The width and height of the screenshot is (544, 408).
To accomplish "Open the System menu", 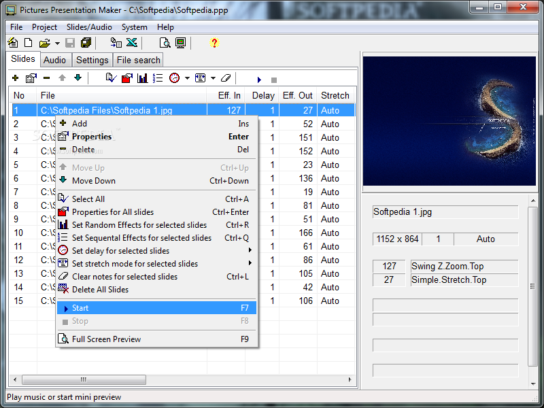I will (x=134, y=27).
